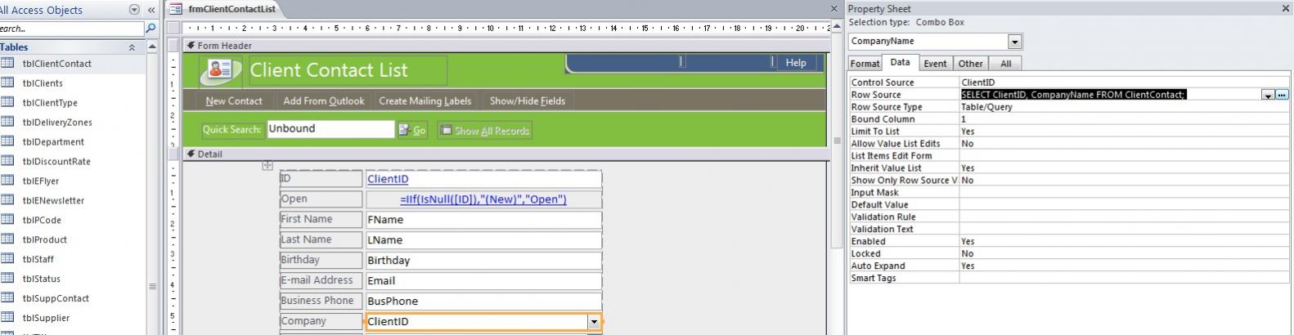The height and width of the screenshot is (335, 1294).
Task: Click the tblPCode table icon
Action: point(7,220)
